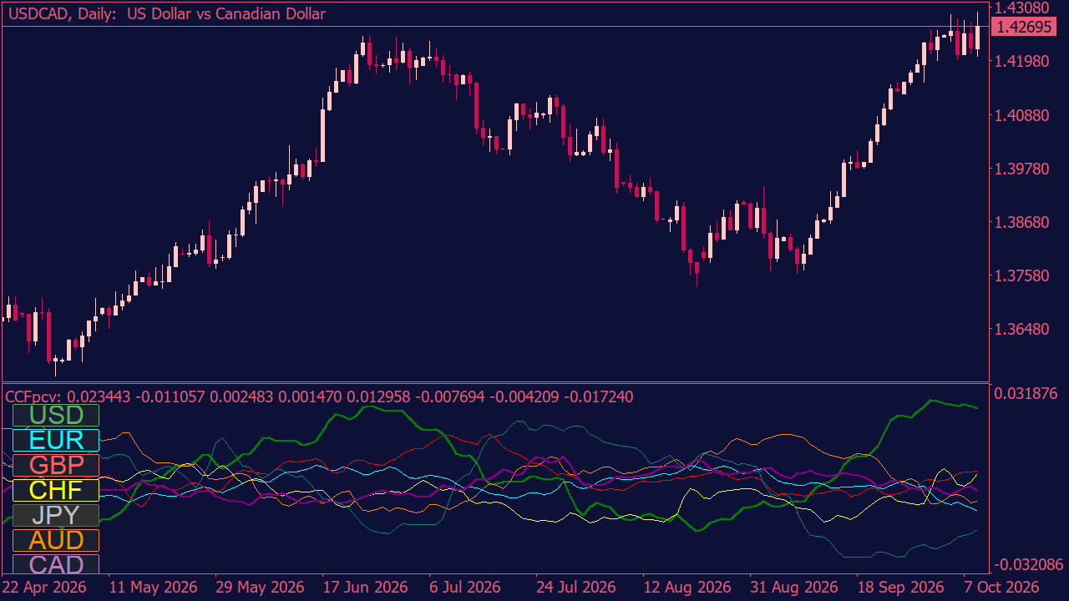Click the date label 12 Aug 2026

click(x=686, y=588)
